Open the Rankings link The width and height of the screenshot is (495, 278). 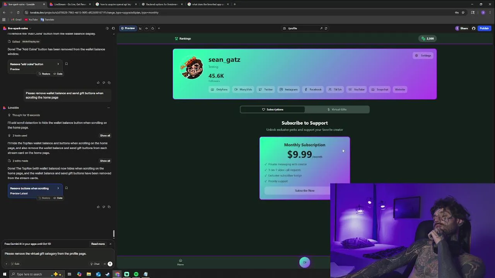tap(183, 39)
